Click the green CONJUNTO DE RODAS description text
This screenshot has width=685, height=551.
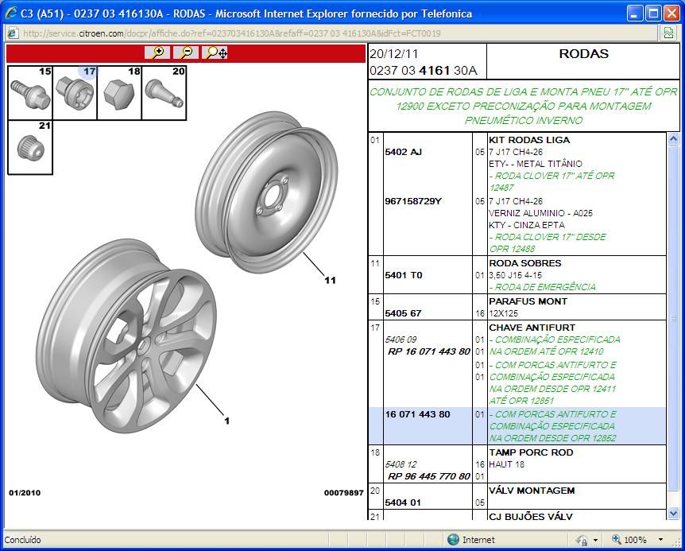(x=524, y=107)
